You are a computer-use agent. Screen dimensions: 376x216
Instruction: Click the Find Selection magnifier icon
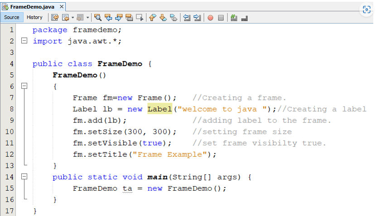click(x=97, y=18)
